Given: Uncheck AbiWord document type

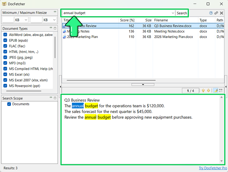Looking at the screenshot, I should (x=5, y=35).
